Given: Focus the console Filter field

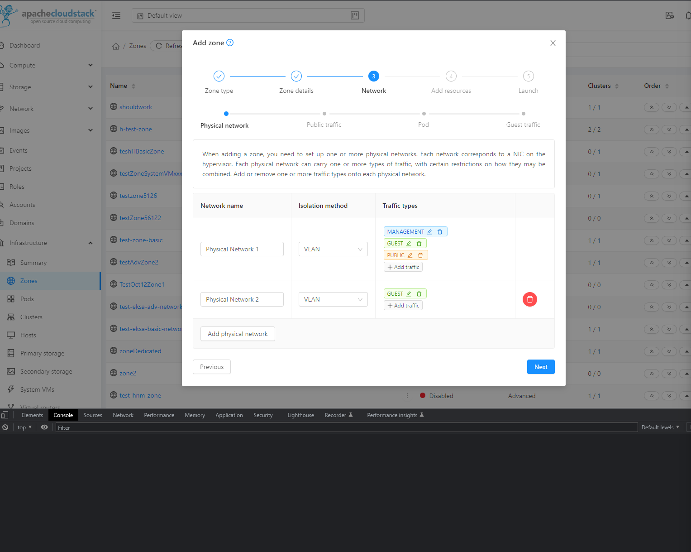Looking at the screenshot, I should 347,427.
